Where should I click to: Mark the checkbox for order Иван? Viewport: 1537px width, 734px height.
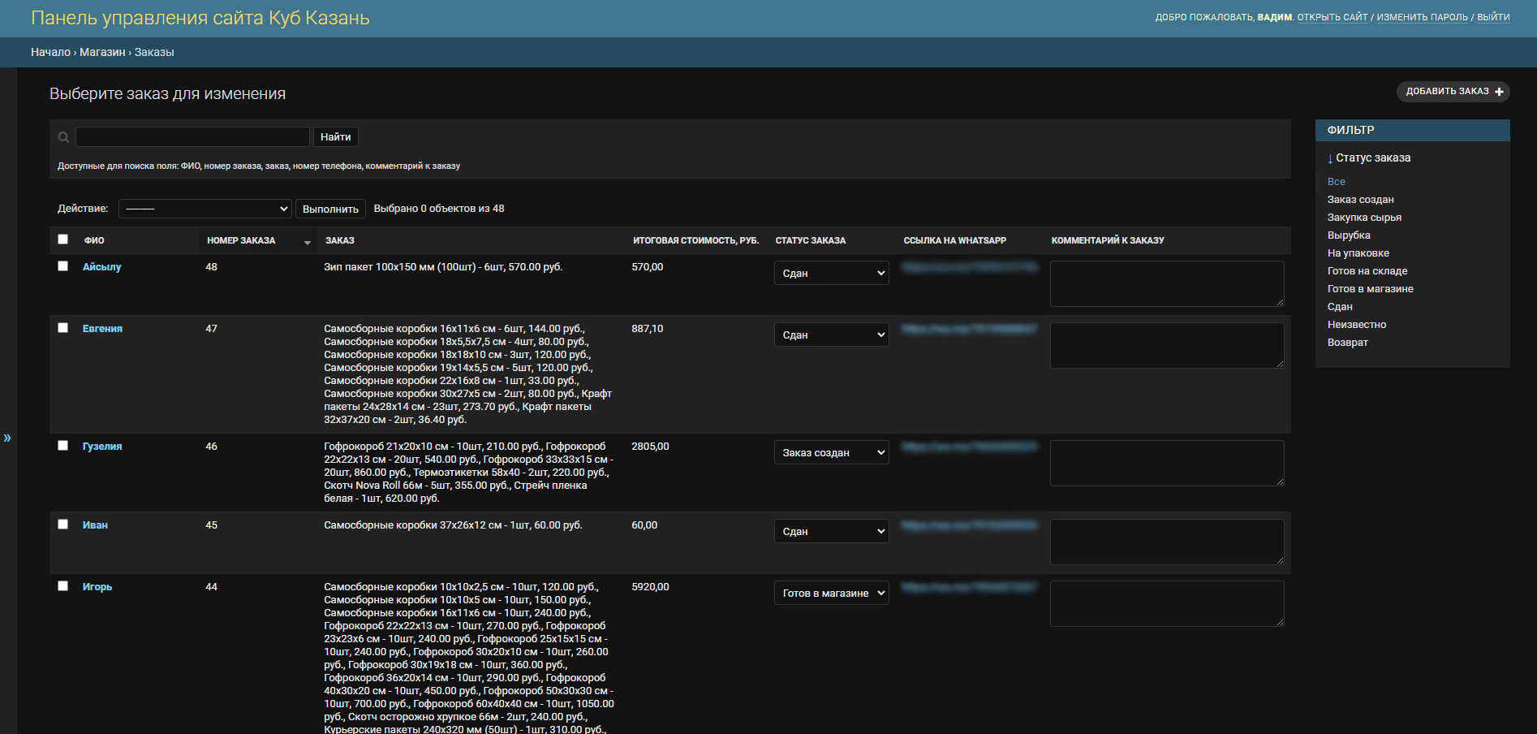[x=63, y=525]
